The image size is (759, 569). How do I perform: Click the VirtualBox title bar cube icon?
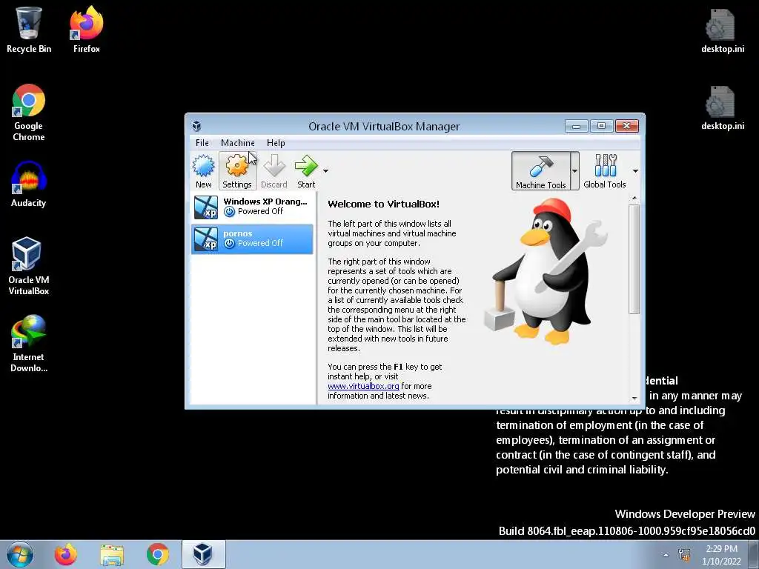tap(196, 126)
